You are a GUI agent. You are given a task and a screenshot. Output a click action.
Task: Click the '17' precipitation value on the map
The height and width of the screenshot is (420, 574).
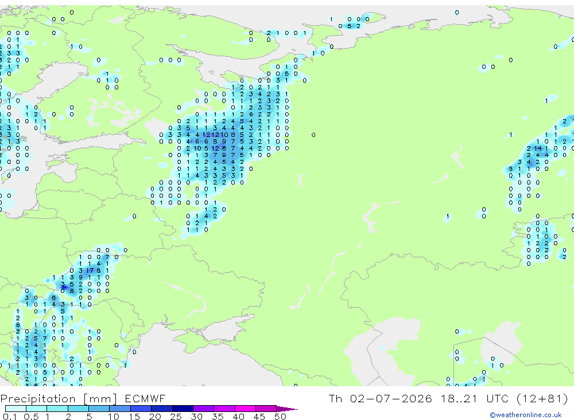(90, 271)
